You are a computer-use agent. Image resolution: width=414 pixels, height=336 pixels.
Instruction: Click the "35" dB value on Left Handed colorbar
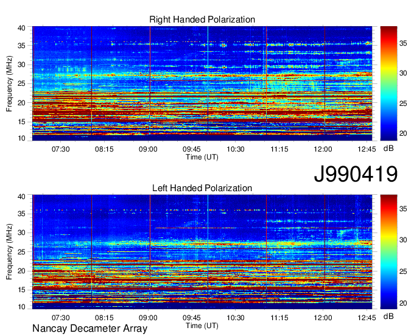pyautogui.click(x=403, y=209)
